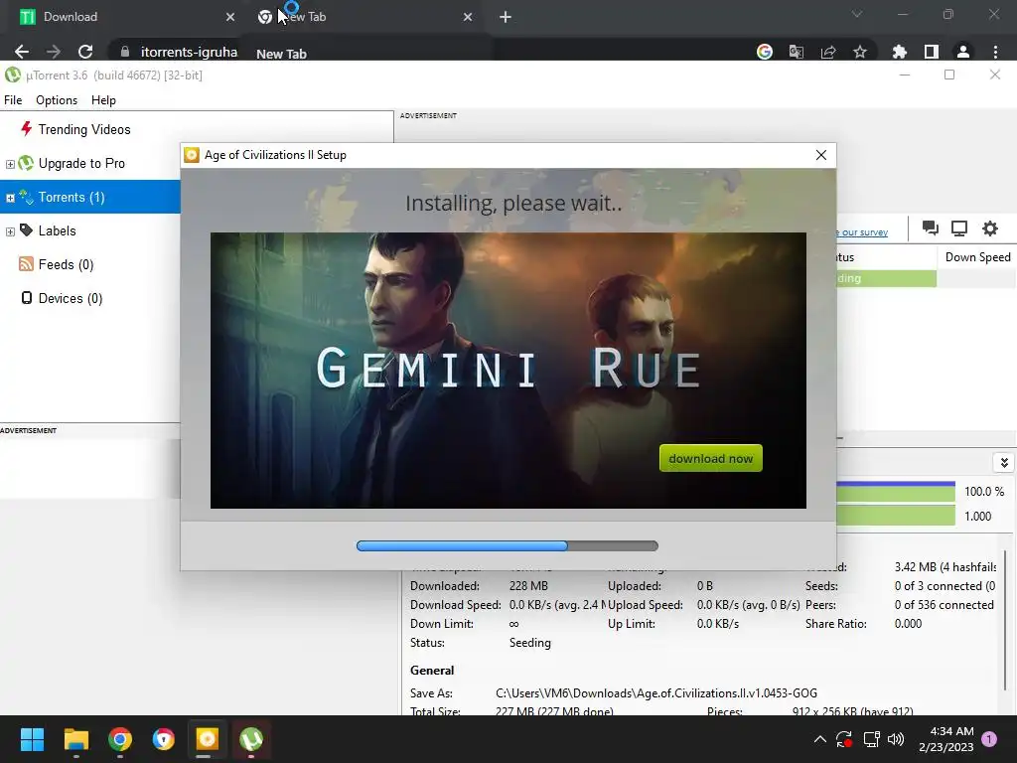This screenshot has width=1017, height=763.
Task: Click the setup installer taskbar icon
Action: click(x=207, y=739)
